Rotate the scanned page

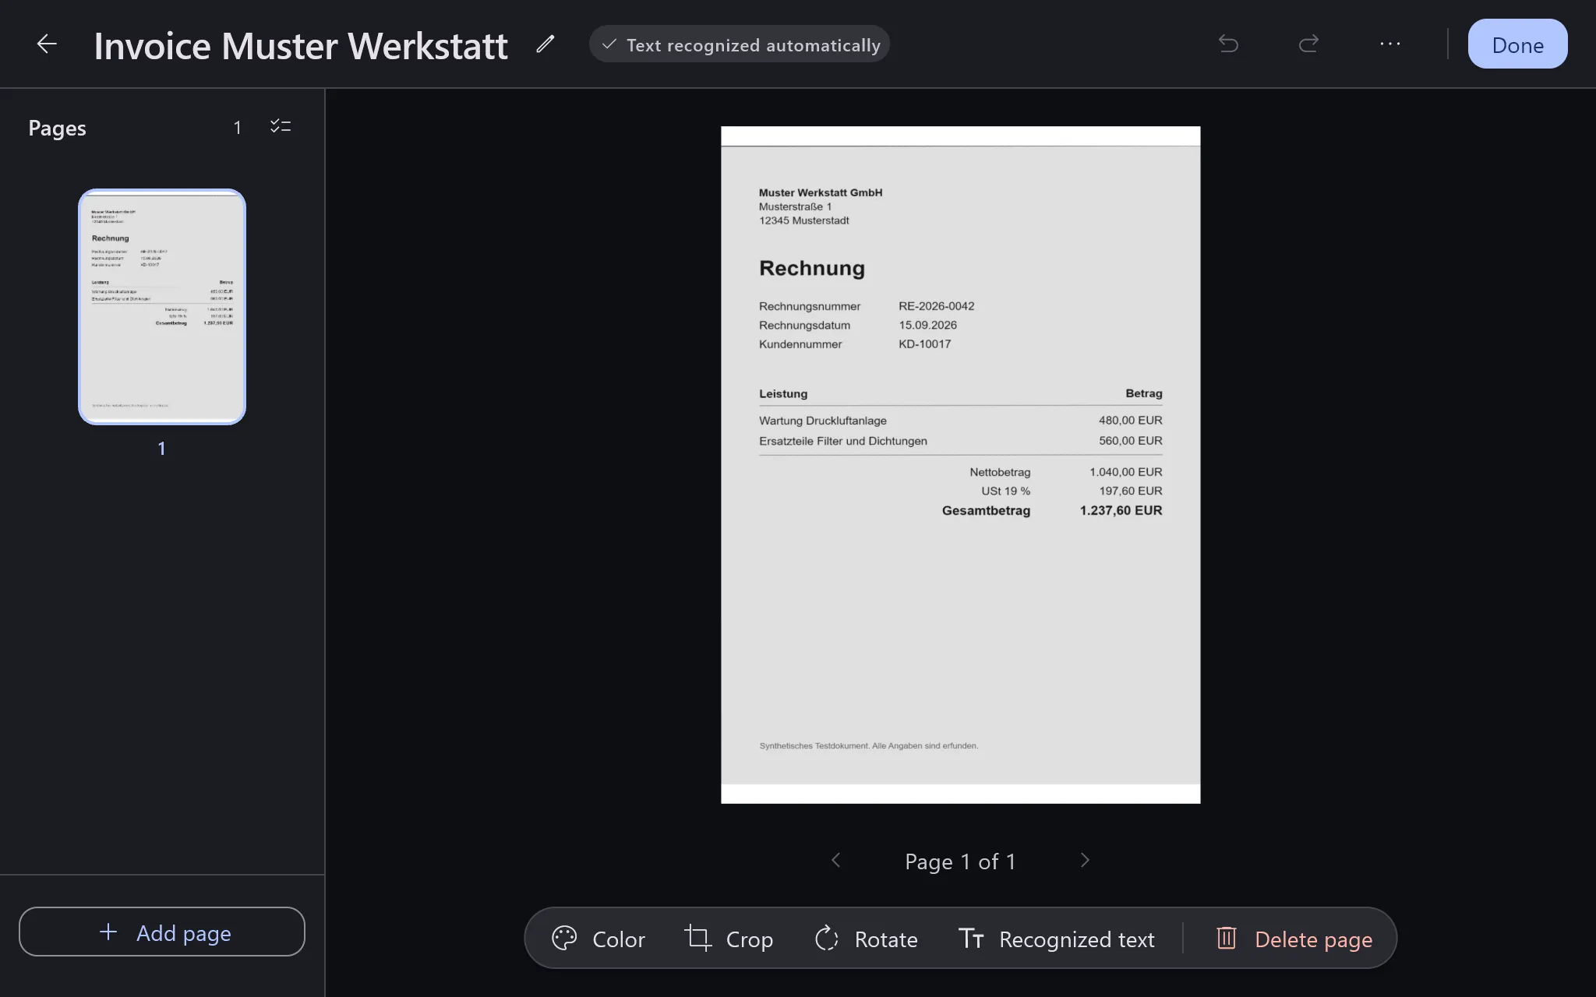coord(866,939)
